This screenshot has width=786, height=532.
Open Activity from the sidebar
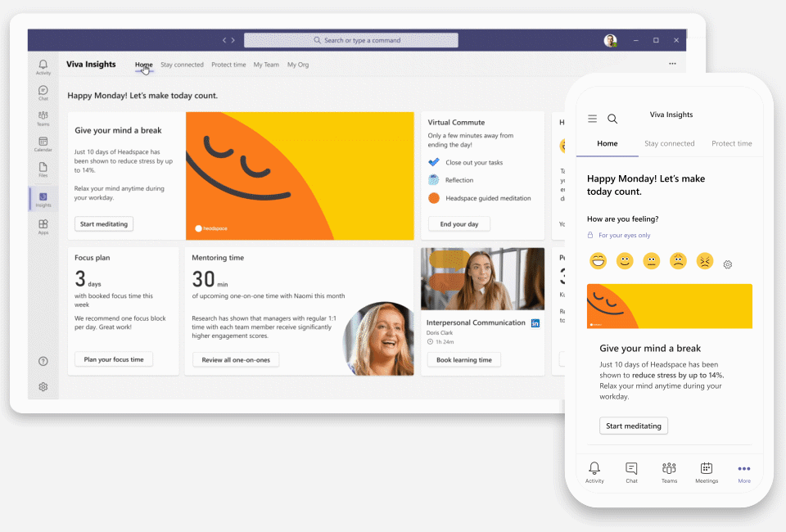pos(43,66)
